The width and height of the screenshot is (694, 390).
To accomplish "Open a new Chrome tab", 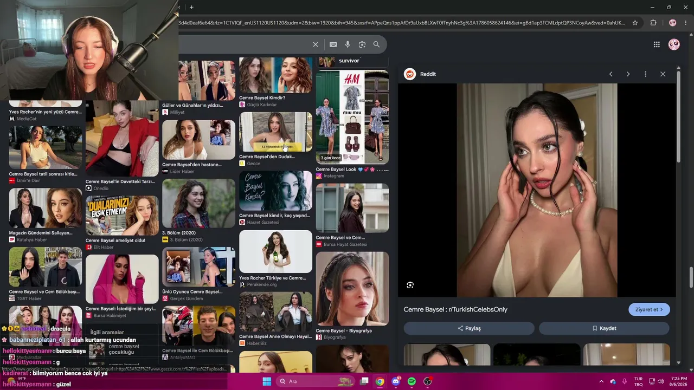I will [191, 7].
